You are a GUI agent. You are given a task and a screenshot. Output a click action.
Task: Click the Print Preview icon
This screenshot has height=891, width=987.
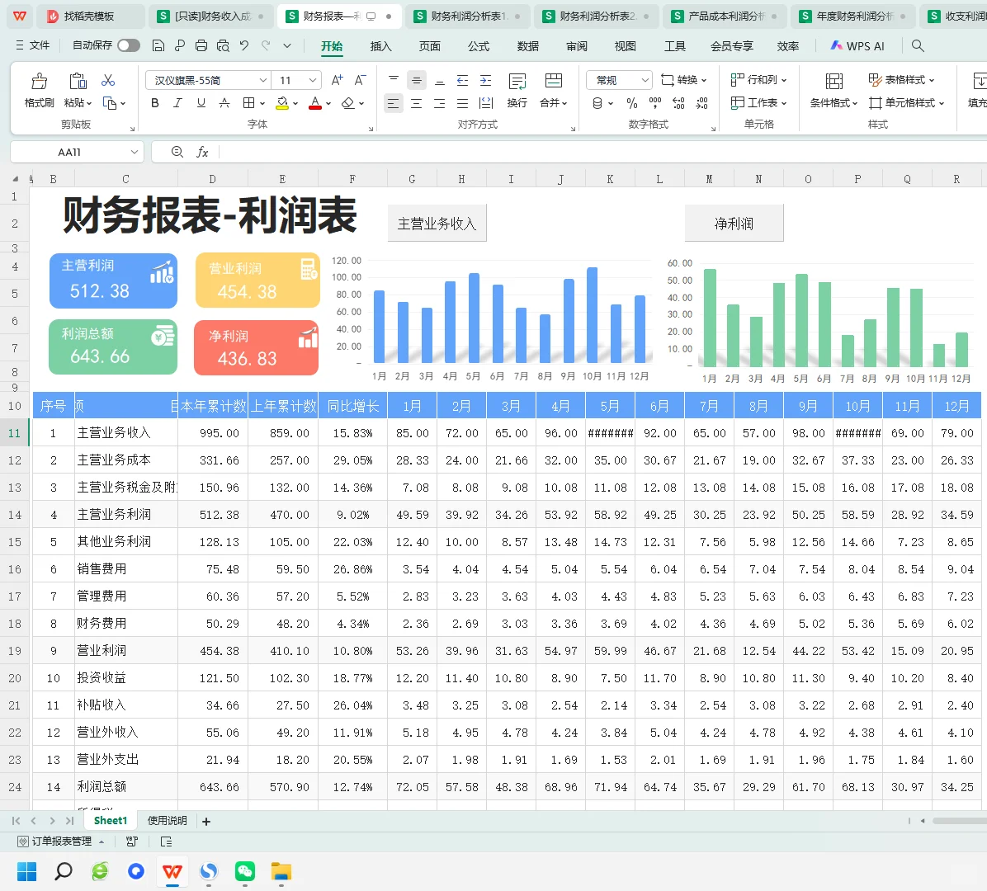pyautogui.click(x=223, y=45)
